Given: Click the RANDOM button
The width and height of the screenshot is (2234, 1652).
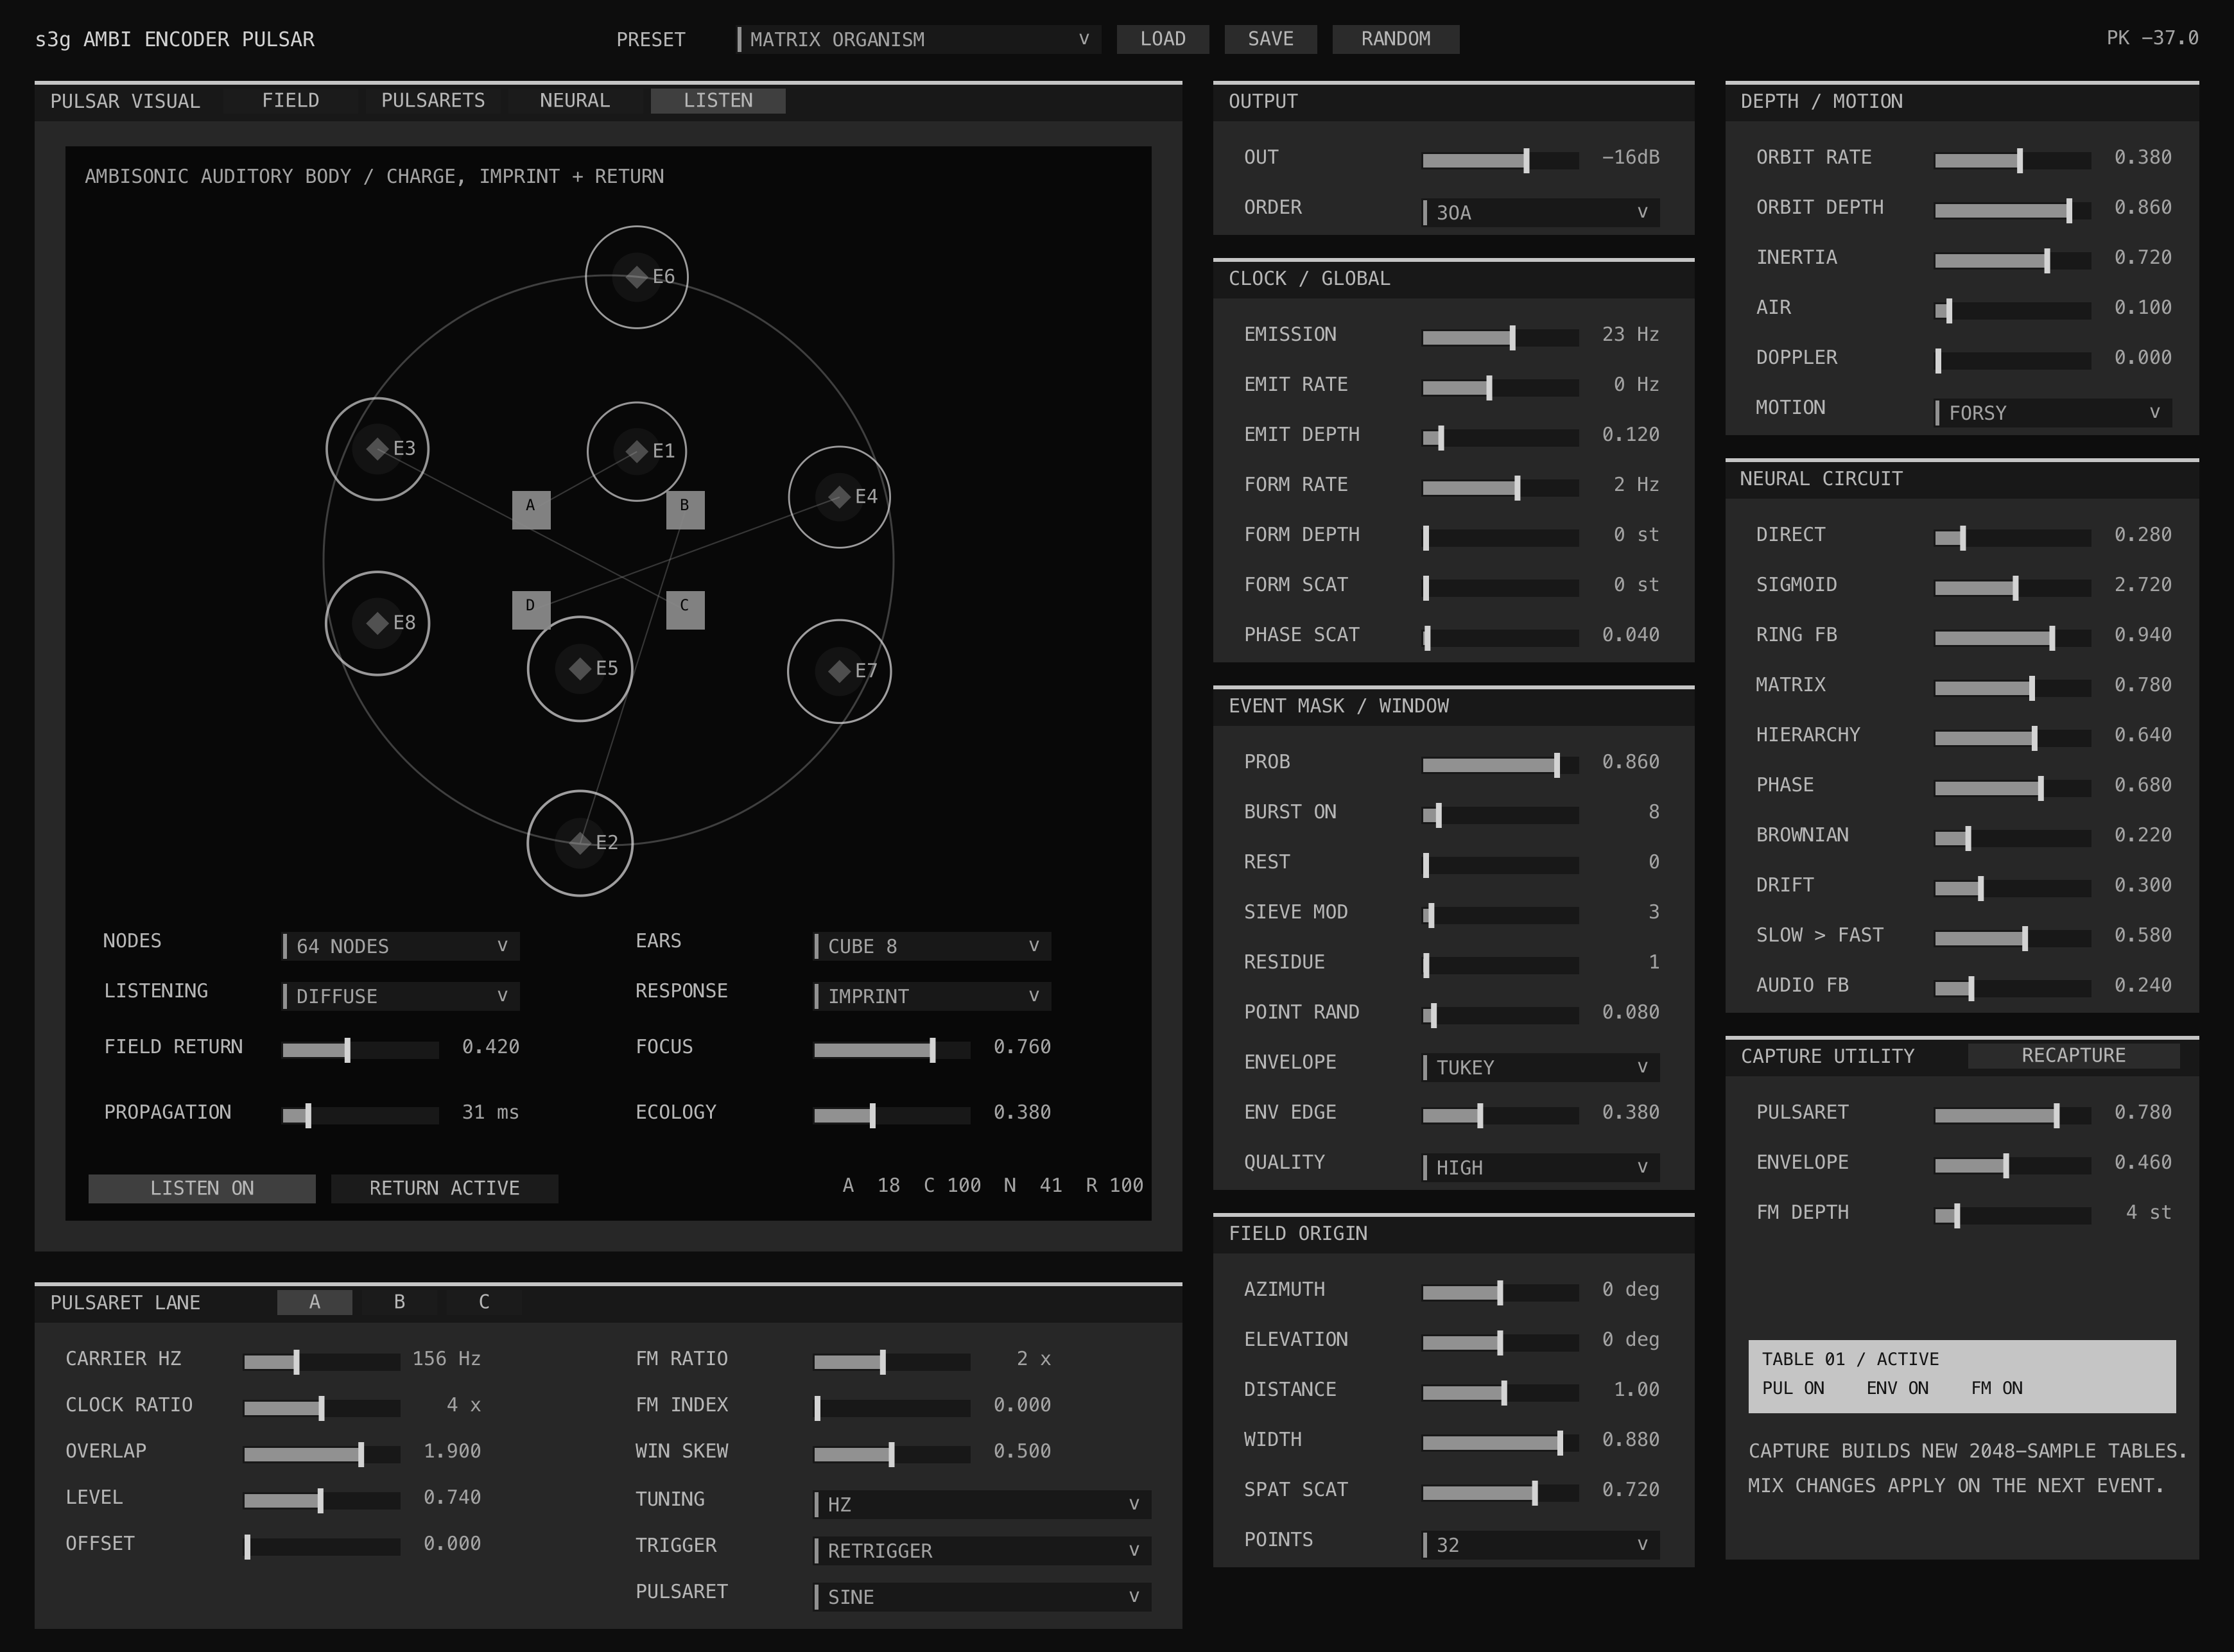Looking at the screenshot, I should 1396,39.
